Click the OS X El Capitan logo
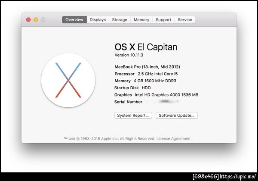This screenshot has width=258, height=181. coord(68,80)
